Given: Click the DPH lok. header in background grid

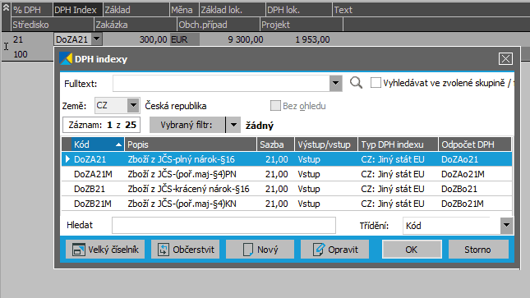Looking at the screenshot, I should pos(298,10).
